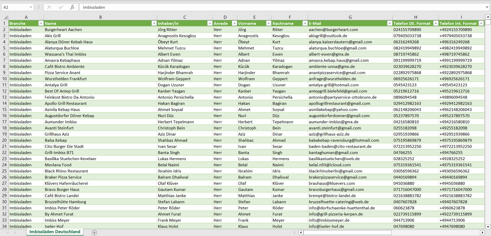Open the Nachname filter dropdown
Screen dimensions: 491x236
click(305, 23)
